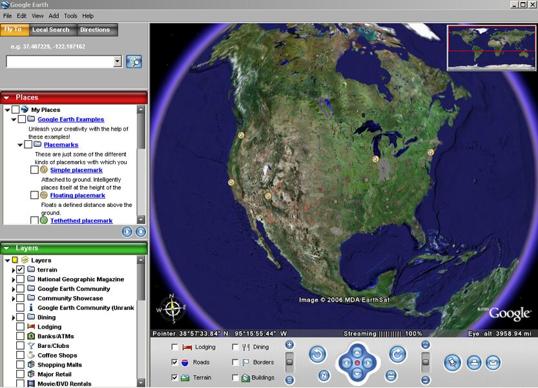This screenshot has height=388, width=538.
Task: Click the search magnifier button
Action: coord(134,62)
